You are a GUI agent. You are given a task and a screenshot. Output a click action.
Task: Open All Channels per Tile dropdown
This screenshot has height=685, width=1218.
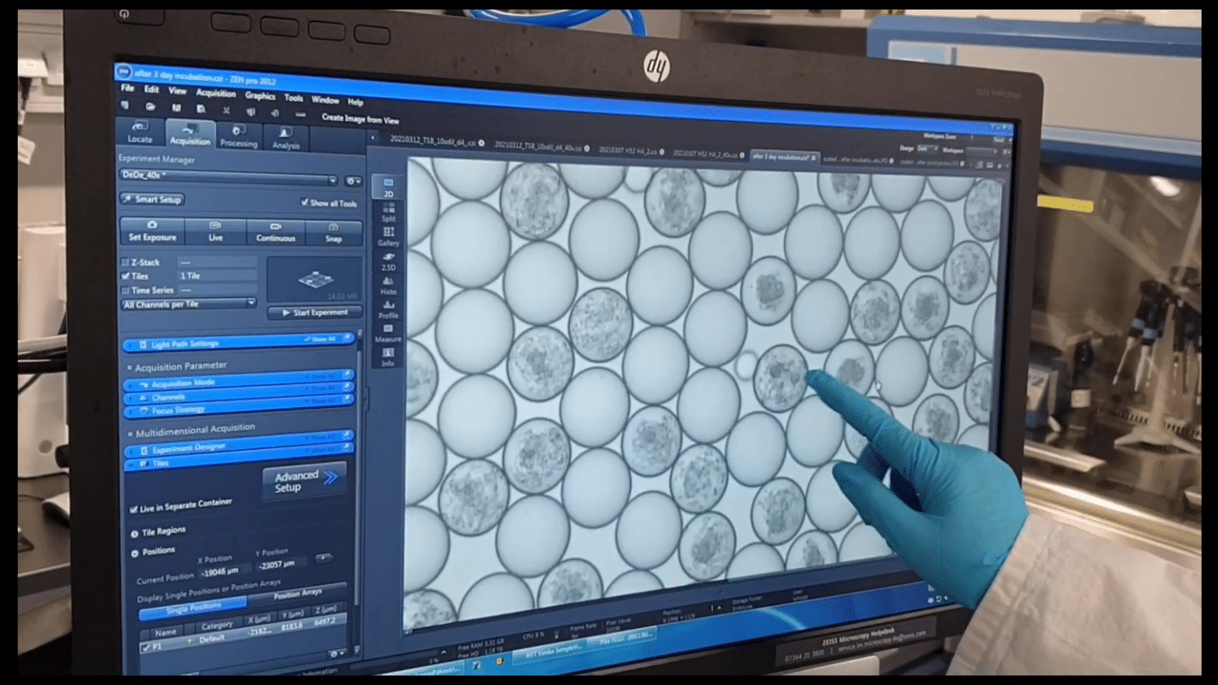190,303
